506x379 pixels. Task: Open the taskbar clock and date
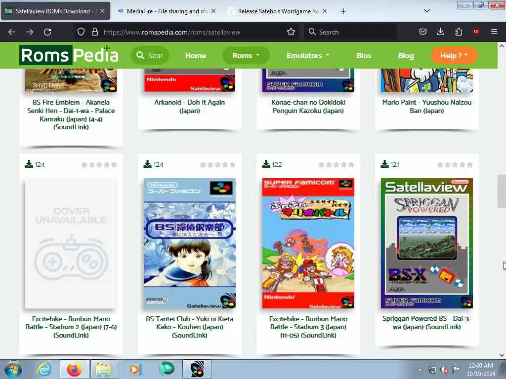[480, 370]
